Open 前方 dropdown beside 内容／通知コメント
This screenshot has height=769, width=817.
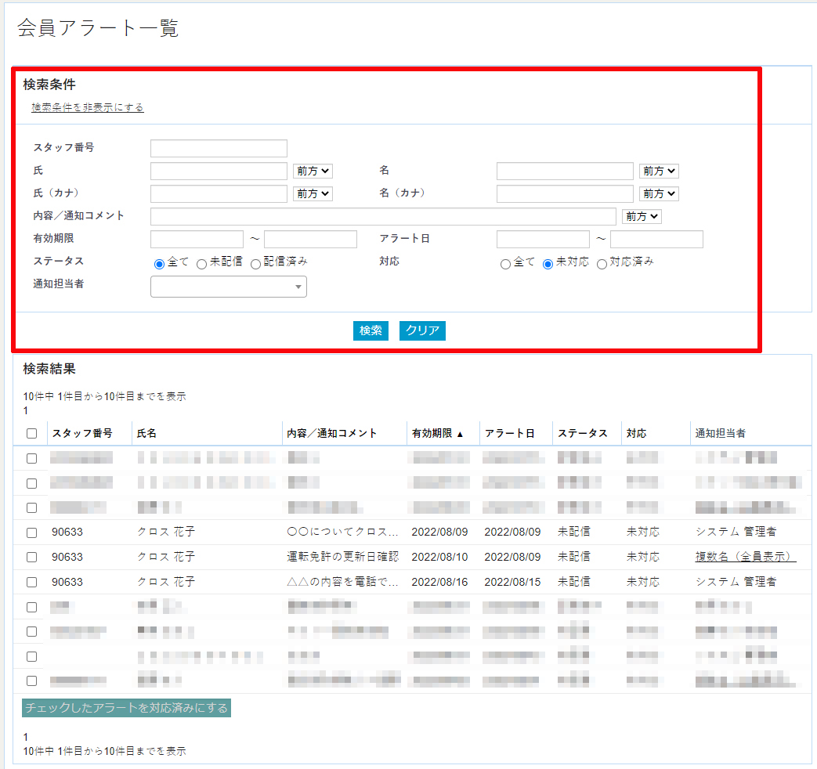pos(642,216)
